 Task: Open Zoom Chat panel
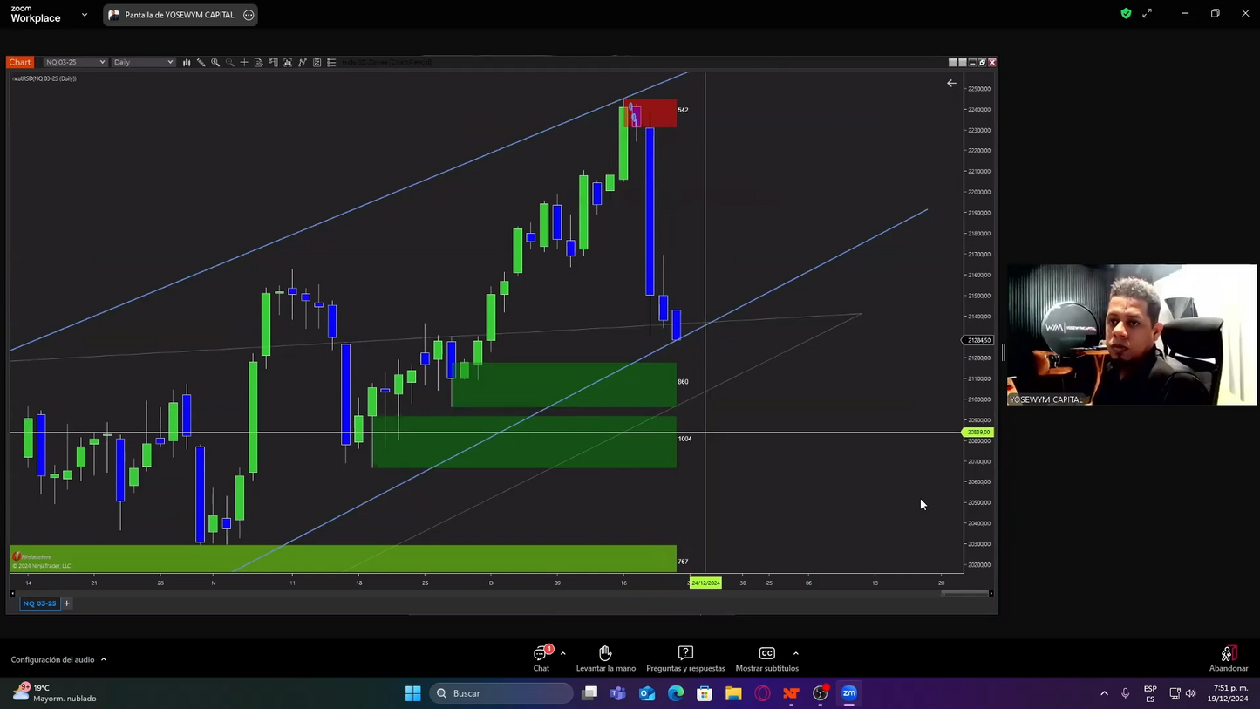(541, 659)
